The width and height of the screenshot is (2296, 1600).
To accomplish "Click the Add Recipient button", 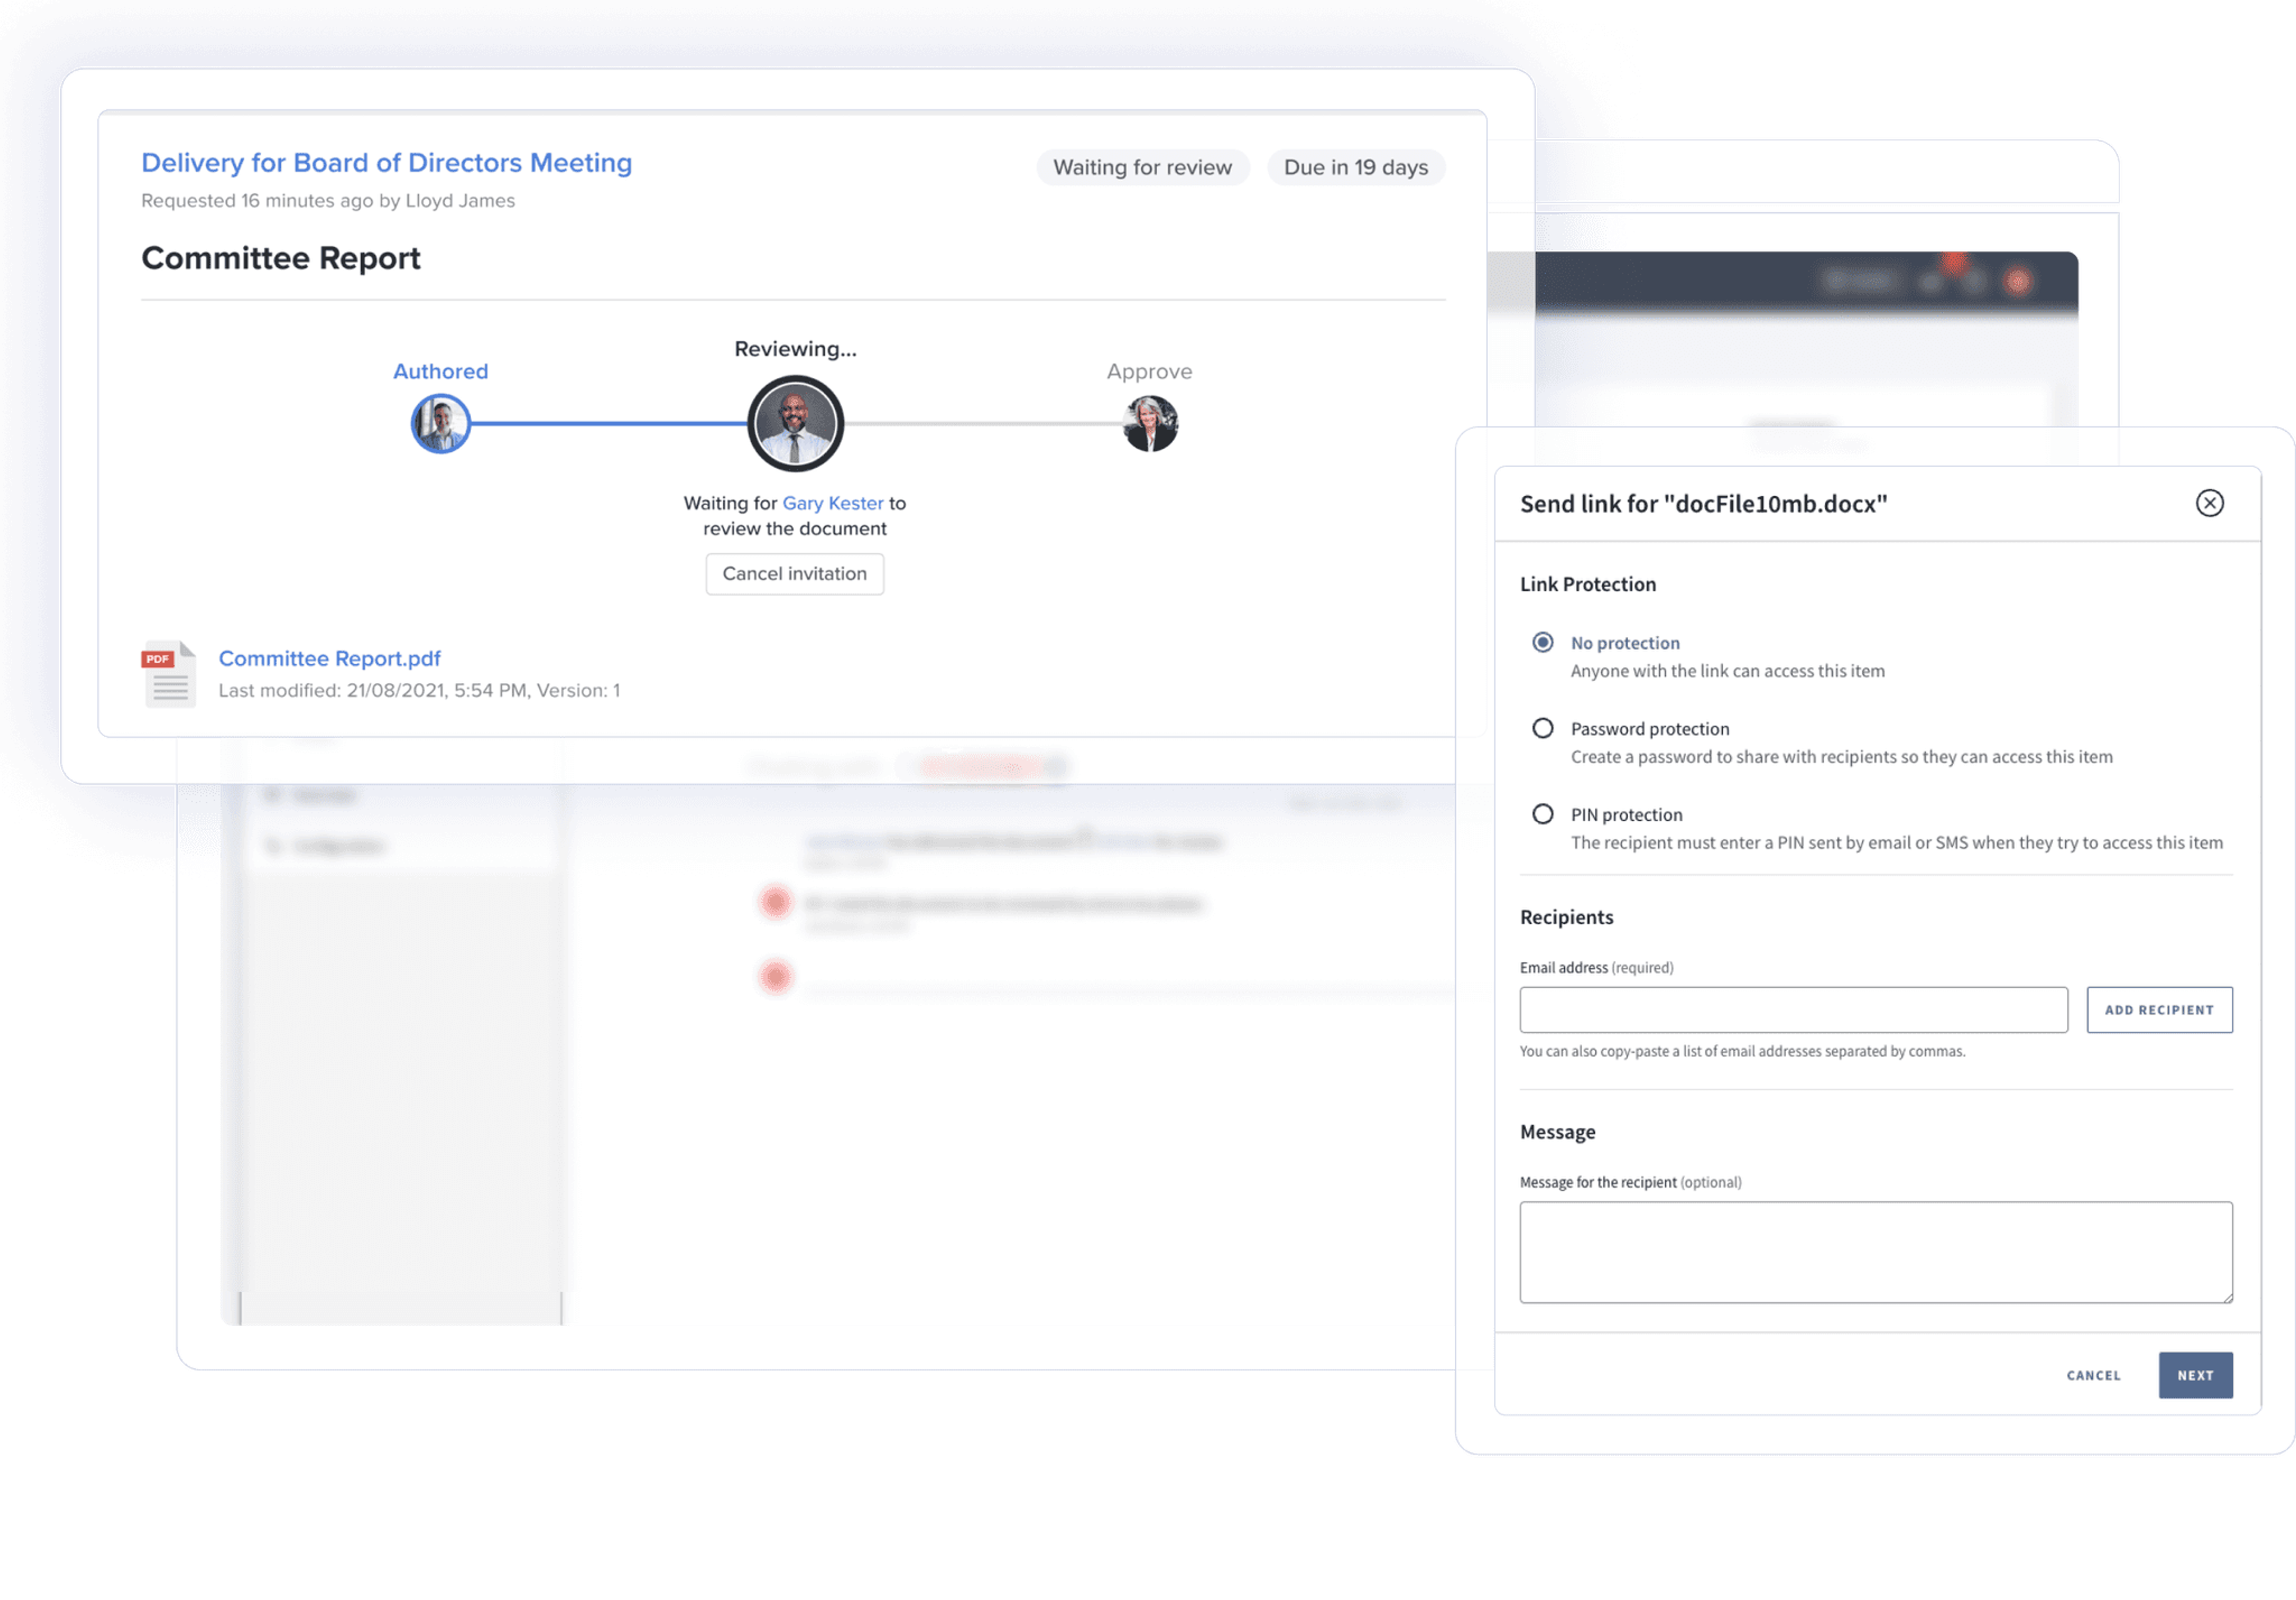I will pos(2159,1010).
